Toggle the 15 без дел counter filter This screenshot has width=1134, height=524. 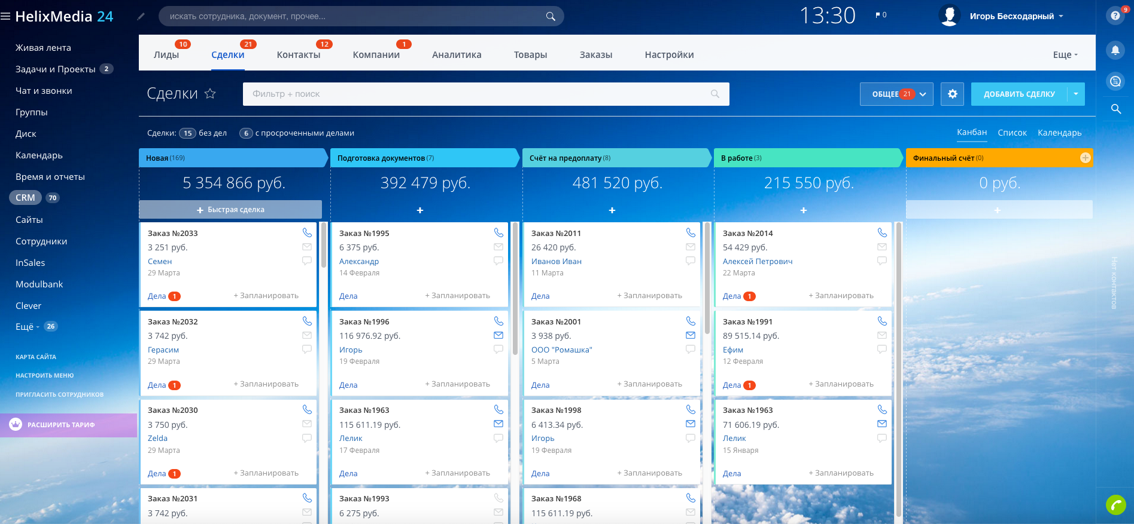coord(188,133)
